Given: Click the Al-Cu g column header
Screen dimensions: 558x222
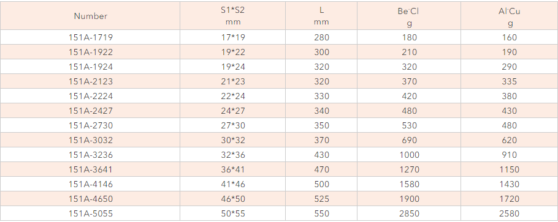Looking at the screenshot, I should [509, 16].
